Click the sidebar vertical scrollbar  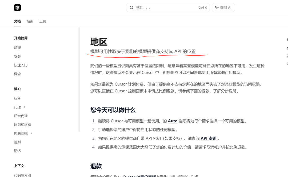coord(79,79)
